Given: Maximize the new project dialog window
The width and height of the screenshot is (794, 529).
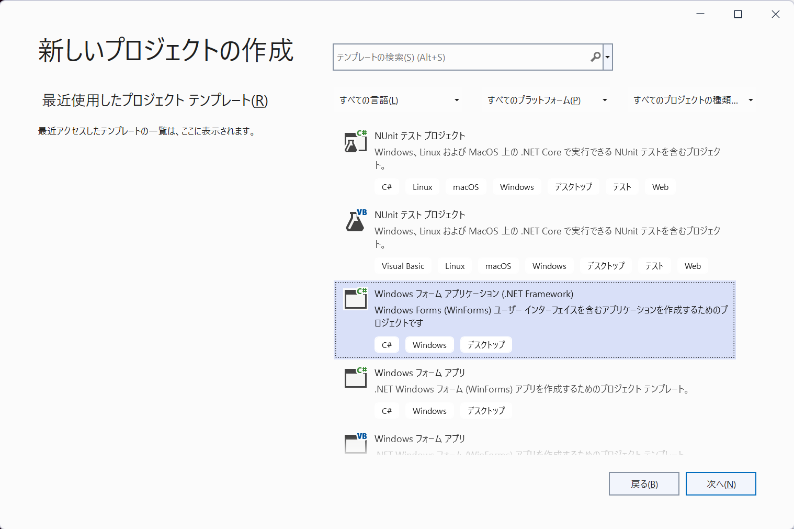Looking at the screenshot, I should coord(738,14).
